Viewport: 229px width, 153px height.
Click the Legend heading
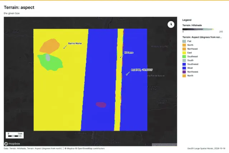point(187,20)
